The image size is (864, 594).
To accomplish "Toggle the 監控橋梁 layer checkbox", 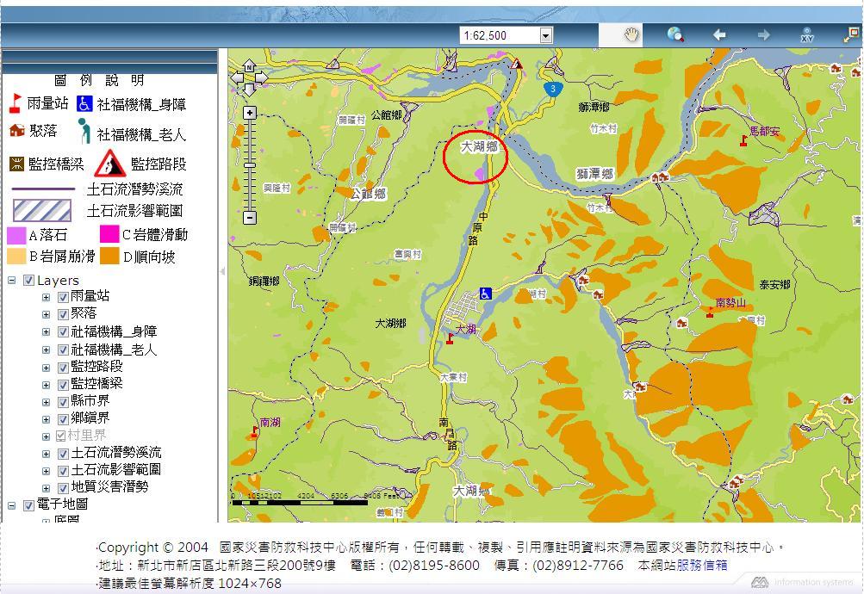I will (63, 384).
